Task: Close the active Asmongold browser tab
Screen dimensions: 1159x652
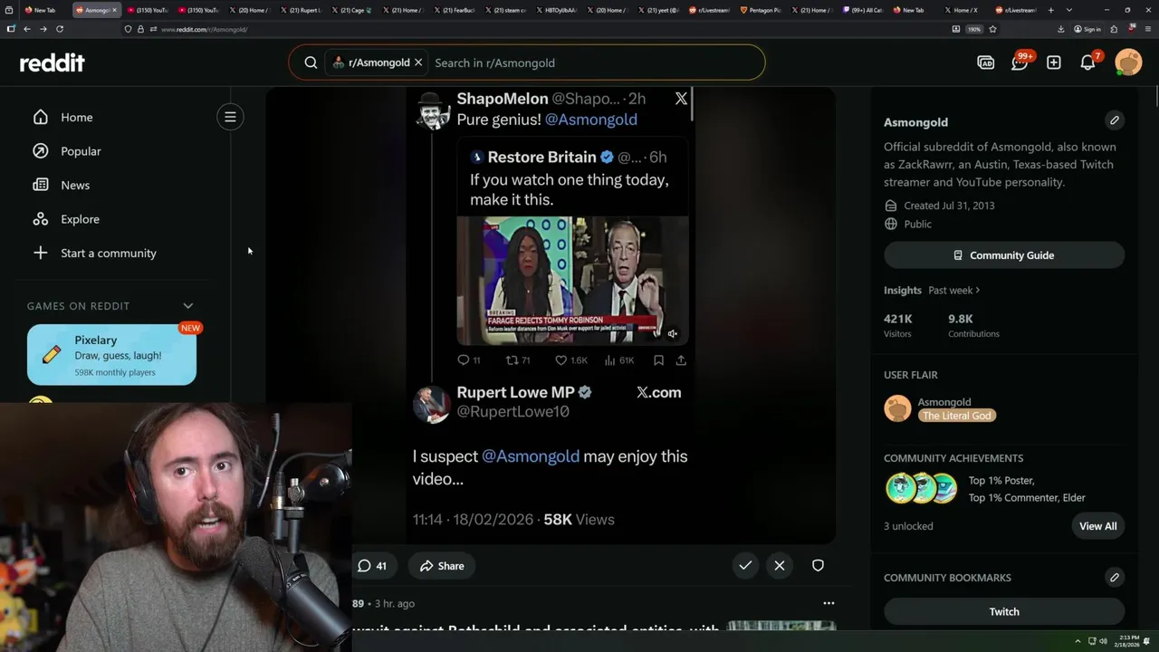Action: tap(114, 10)
